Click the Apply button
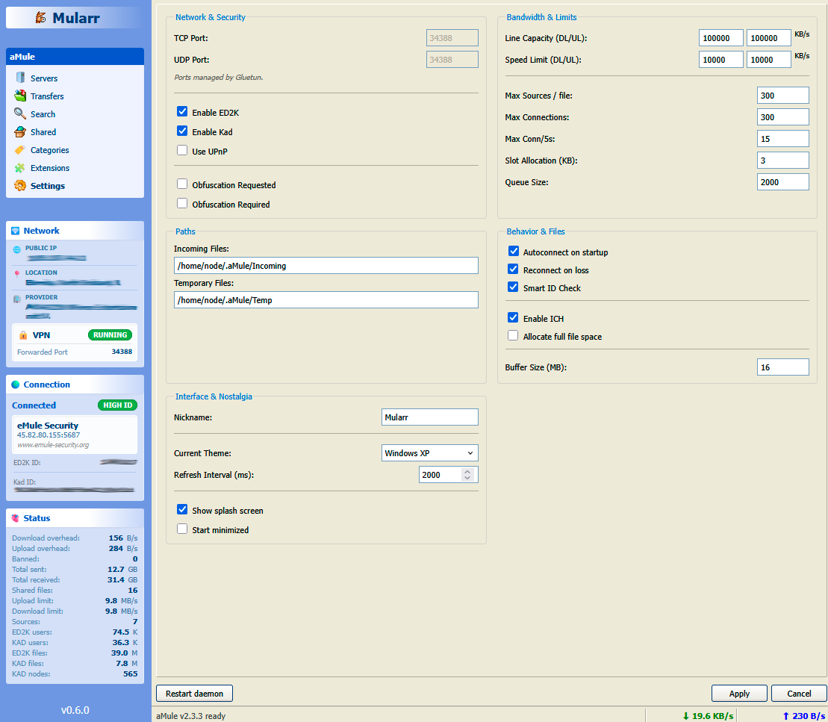Viewport: 828px width, 722px height. click(739, 694)
